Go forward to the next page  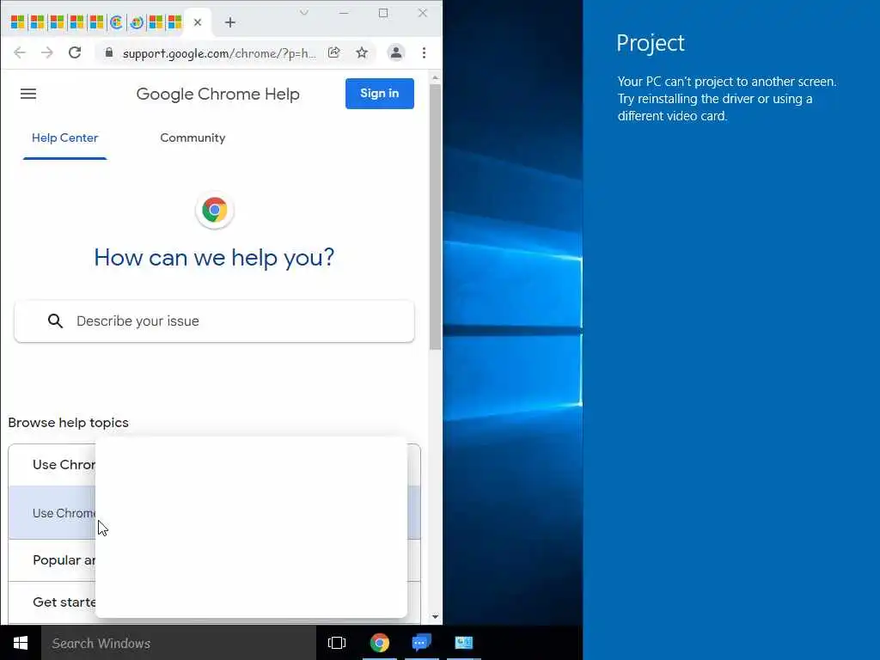pos(47,52)
